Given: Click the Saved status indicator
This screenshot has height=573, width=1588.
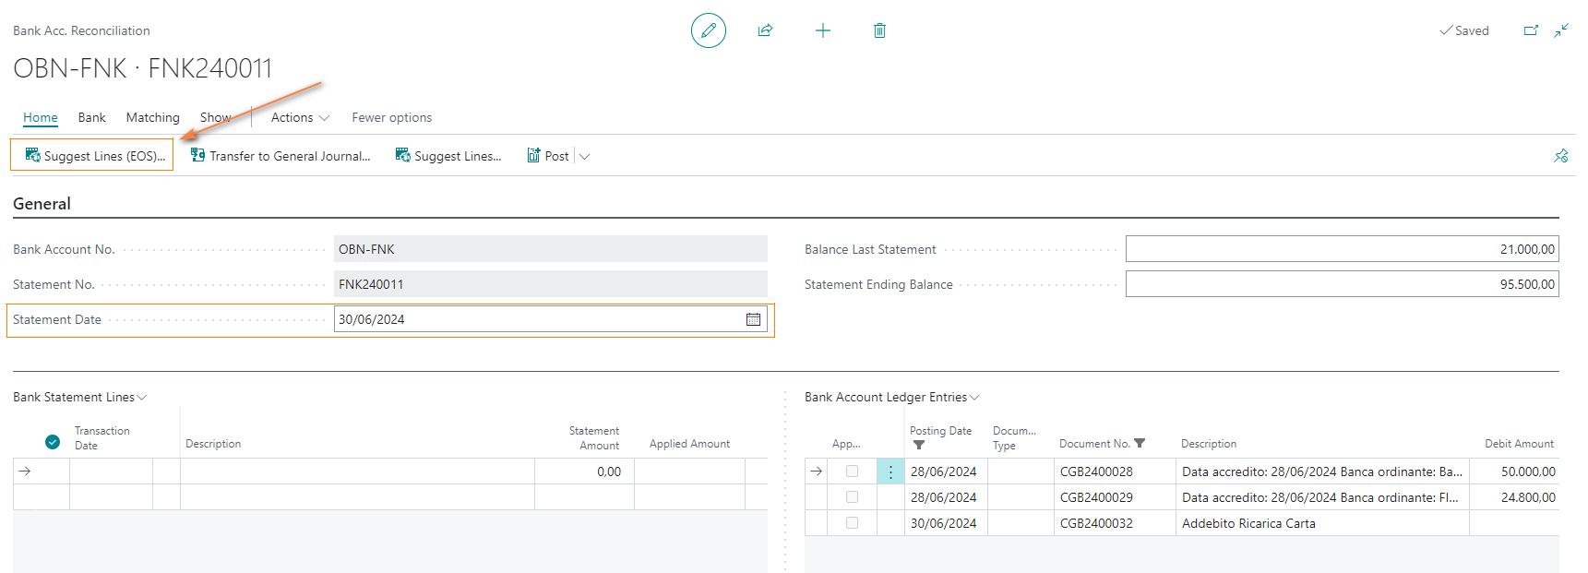Looking at the screenshot, I should click(x=1464, y=30).
